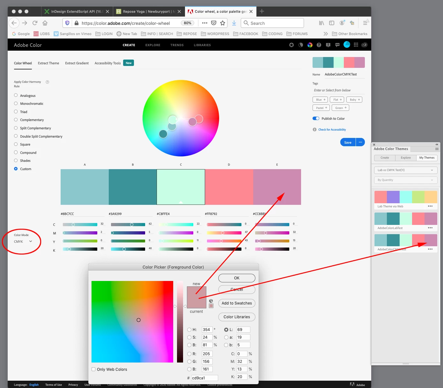This screenshot has width=443, height=388.
Task: Open Color Libraries in the Color Picker
Action: click(x=237, y=317)
